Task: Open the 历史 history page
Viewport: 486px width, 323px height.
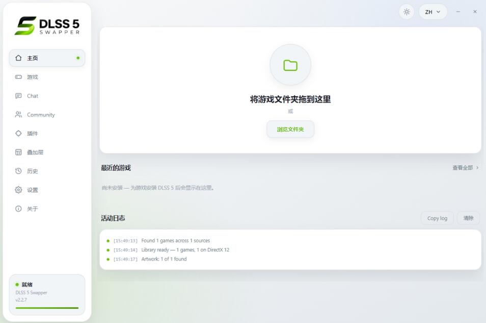Action: (47, 171)
